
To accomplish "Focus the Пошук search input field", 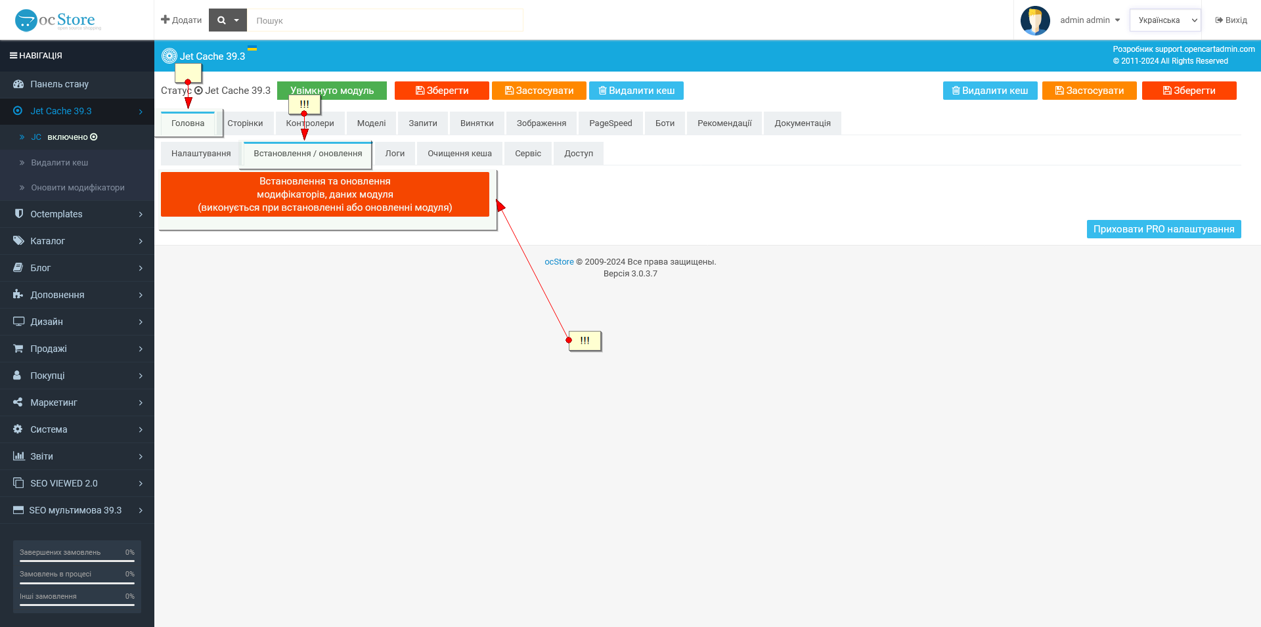I will (x=385, y=20).
